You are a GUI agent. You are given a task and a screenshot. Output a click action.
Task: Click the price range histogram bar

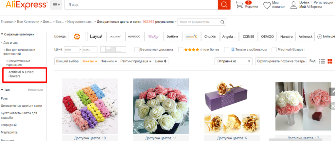(113, 50)
